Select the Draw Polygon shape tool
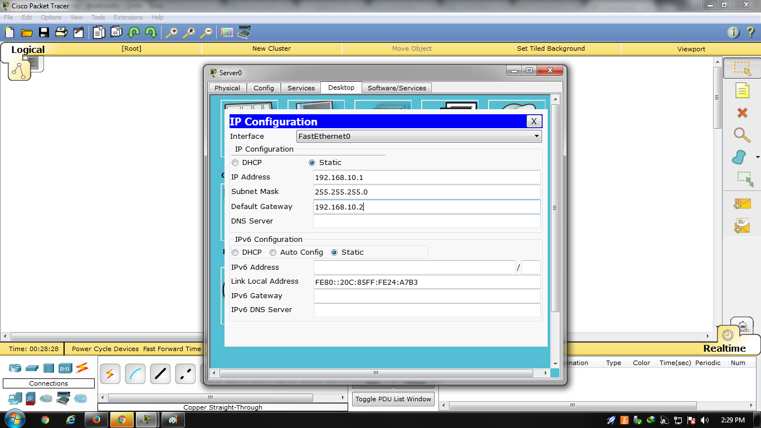Viewport: 761px width, 428px height. pyautogui.click(x=739, y=157)
